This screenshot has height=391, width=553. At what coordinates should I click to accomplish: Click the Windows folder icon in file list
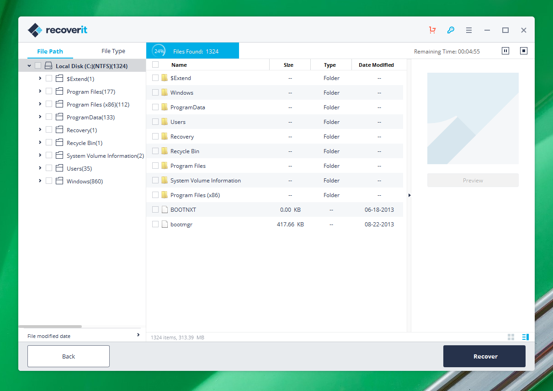[x=165, y=92]
